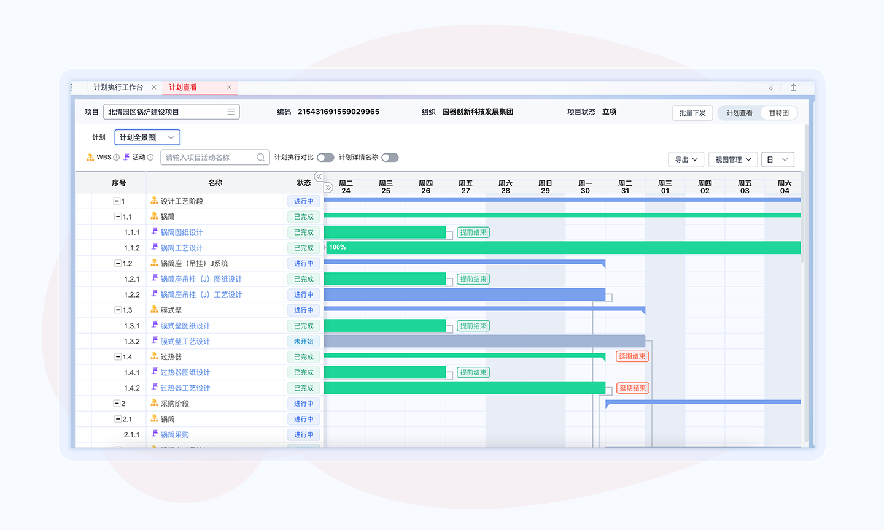Enable the 计划执行对比 toggle

pyautogui.click(x=325, y=158)
